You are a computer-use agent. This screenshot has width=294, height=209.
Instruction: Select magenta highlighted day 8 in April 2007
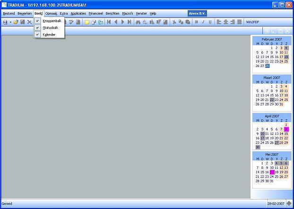click(286, 129)
